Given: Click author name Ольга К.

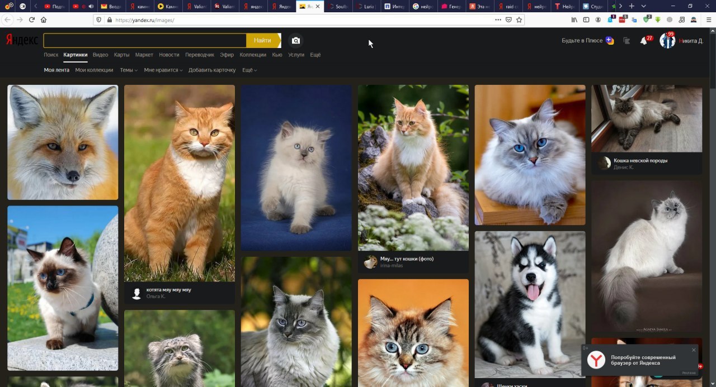Looking at the screenshot, I should [156, 297].
